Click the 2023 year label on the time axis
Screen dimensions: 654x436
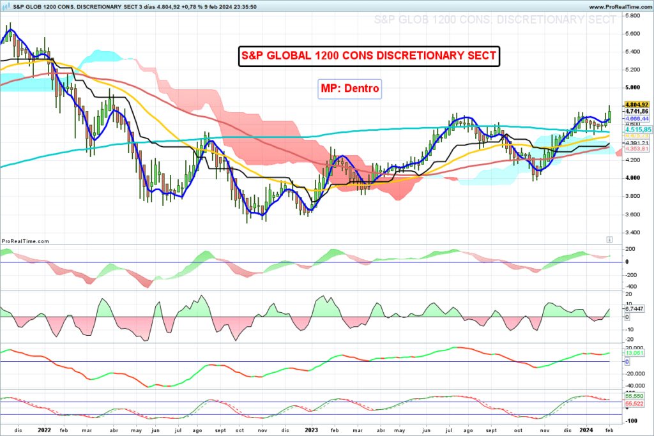pos(312,430)
